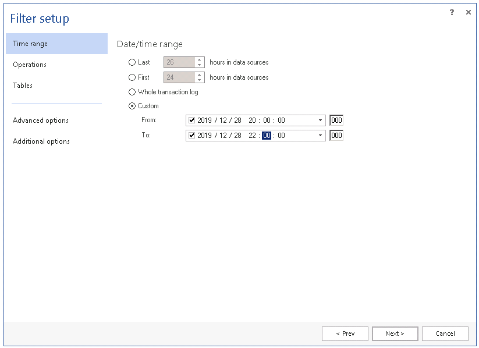Choose Whole transaction log option
Screen dimensions: 479x348
tap(132, 92)
